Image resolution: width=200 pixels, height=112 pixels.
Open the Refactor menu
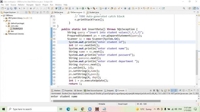point(21,5)
